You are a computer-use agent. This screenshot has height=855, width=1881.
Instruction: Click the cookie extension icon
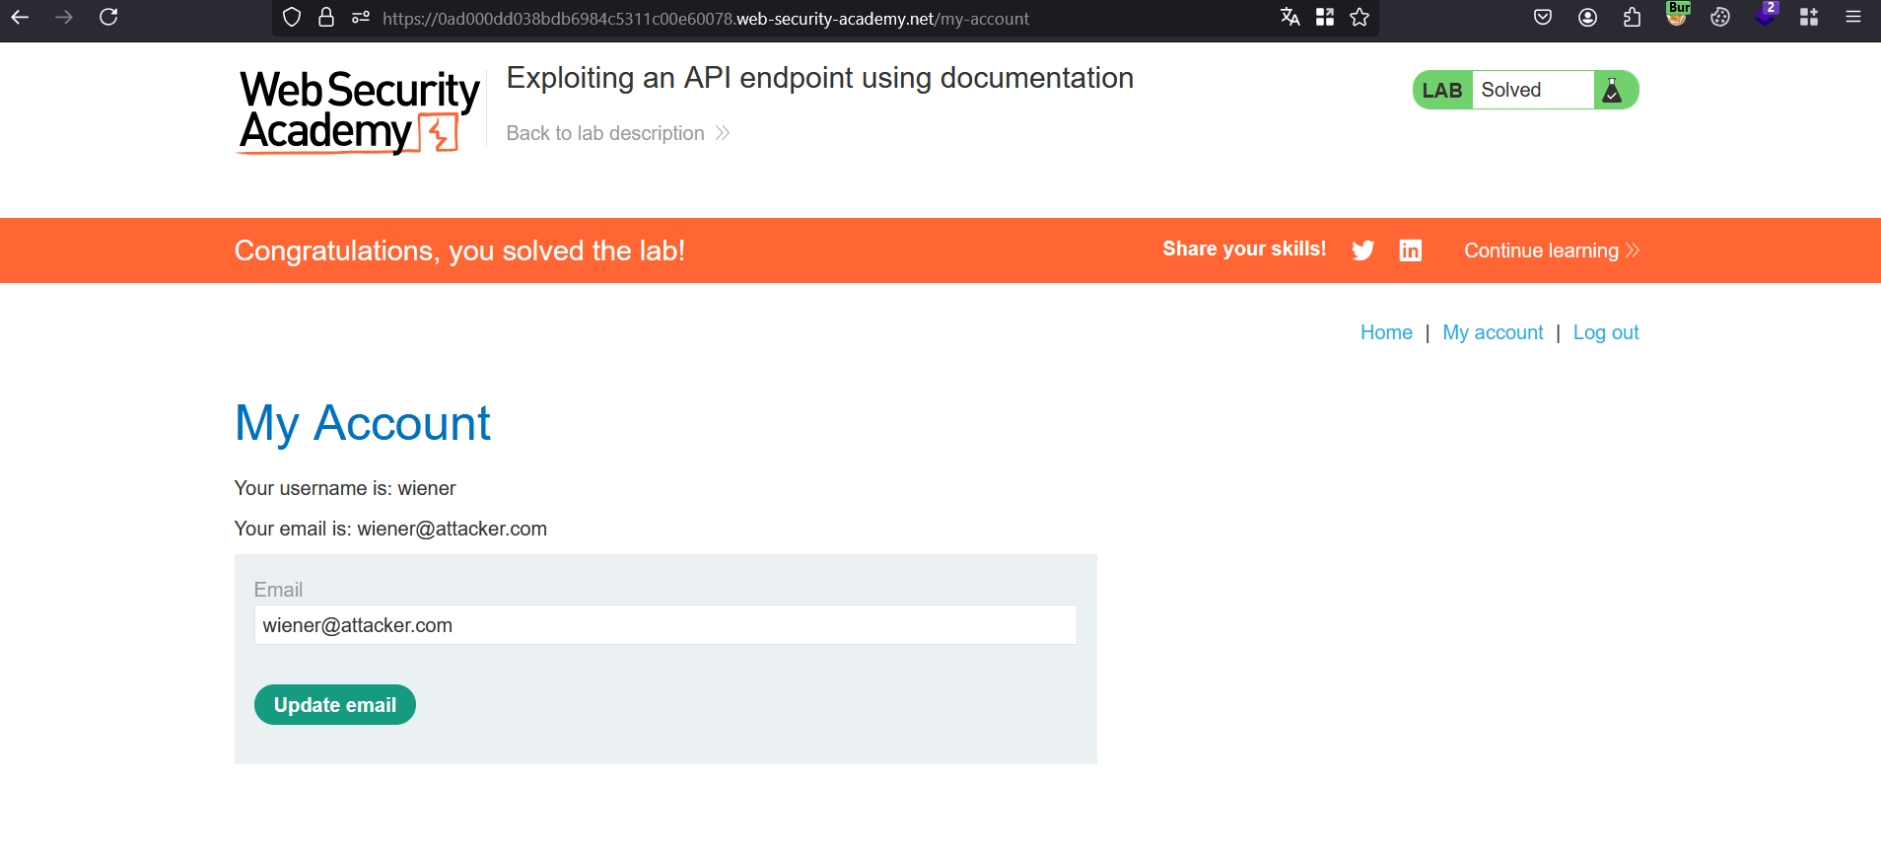click(x=1720, y=17)
